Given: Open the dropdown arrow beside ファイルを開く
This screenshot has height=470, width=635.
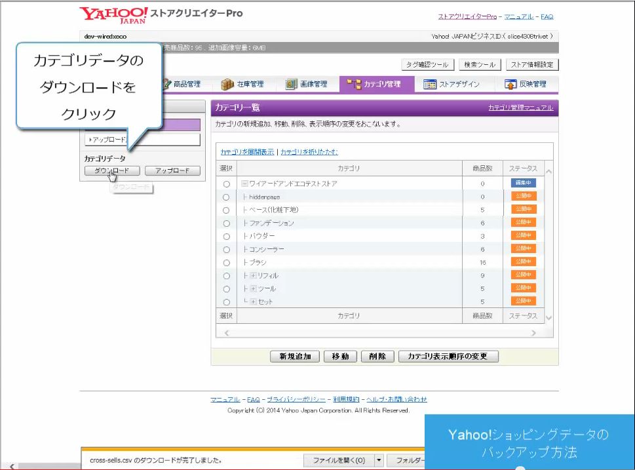Looking at the screenshot, I should [x=379, y=460].
